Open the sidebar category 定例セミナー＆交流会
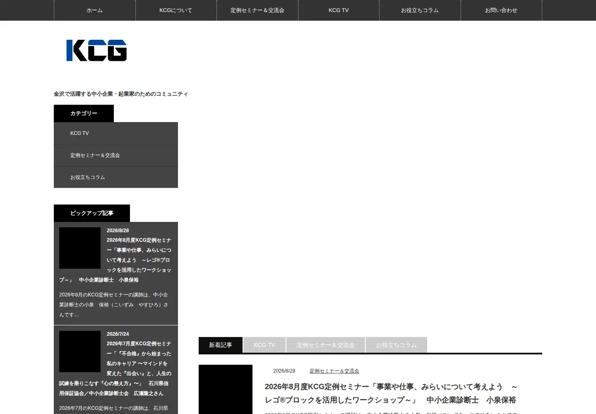This screenshot has width=596, height=414. click(x=116, y=155)
